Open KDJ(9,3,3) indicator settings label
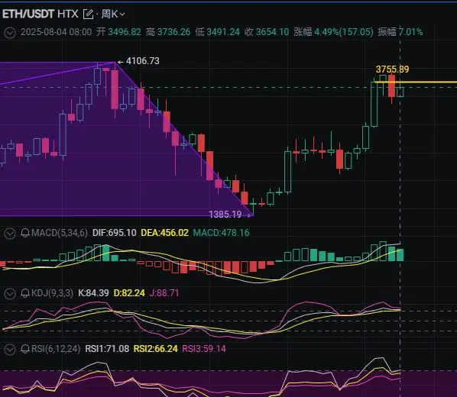 tap(52, 292)
